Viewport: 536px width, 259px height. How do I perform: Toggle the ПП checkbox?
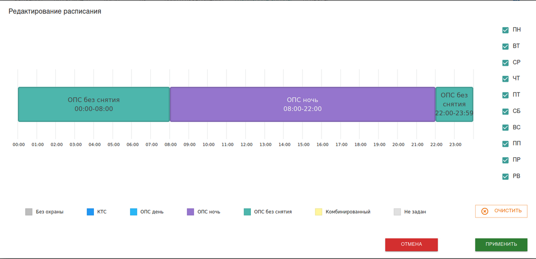click(505, 144)
